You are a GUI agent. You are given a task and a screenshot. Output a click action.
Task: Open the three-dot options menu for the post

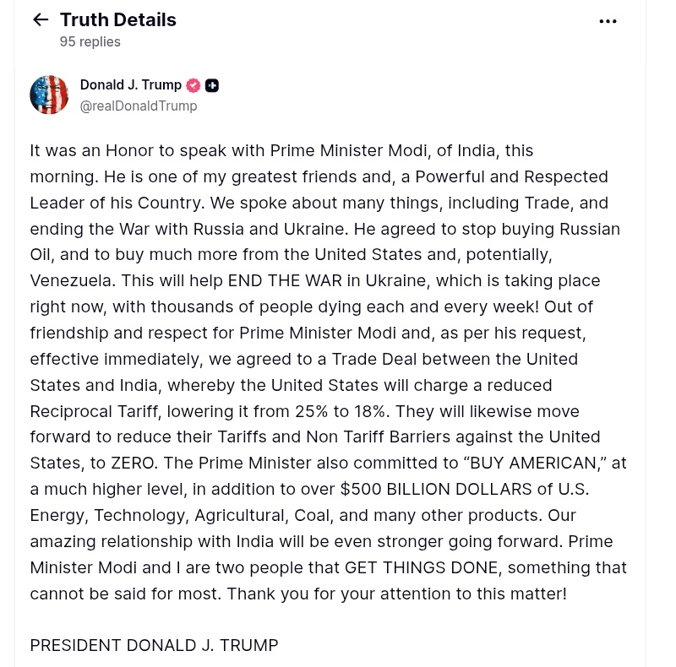[x=608, y=20]
